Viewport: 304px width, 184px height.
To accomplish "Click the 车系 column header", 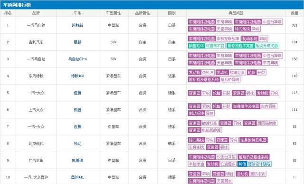I will (x=77, y=13).
